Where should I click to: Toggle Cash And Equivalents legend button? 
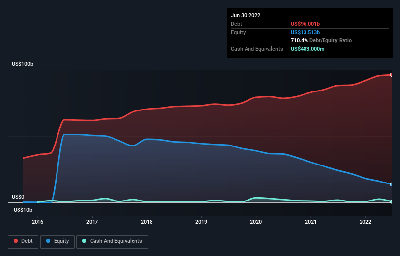[x=112, y=241]
